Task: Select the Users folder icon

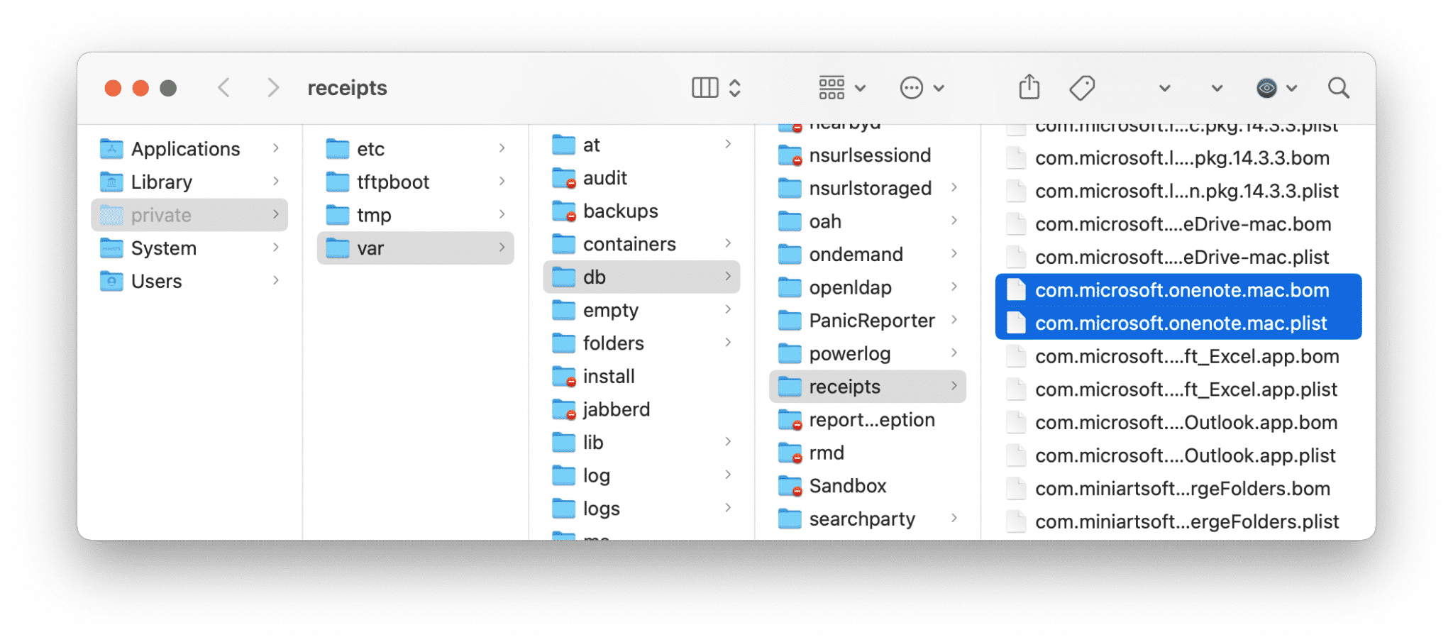Action: pyautogui.click(x=111, y=282)
